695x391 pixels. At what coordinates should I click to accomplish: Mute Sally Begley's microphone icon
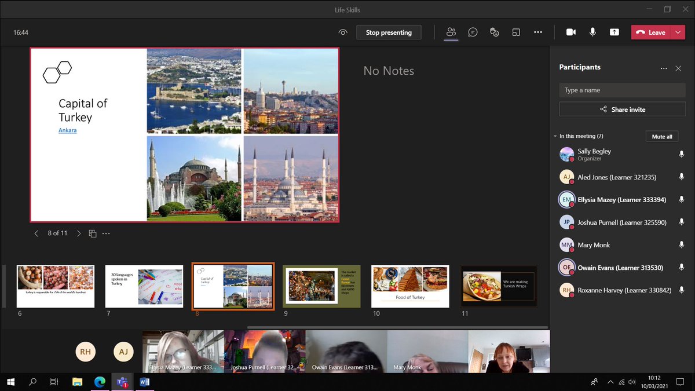point(682,154)
